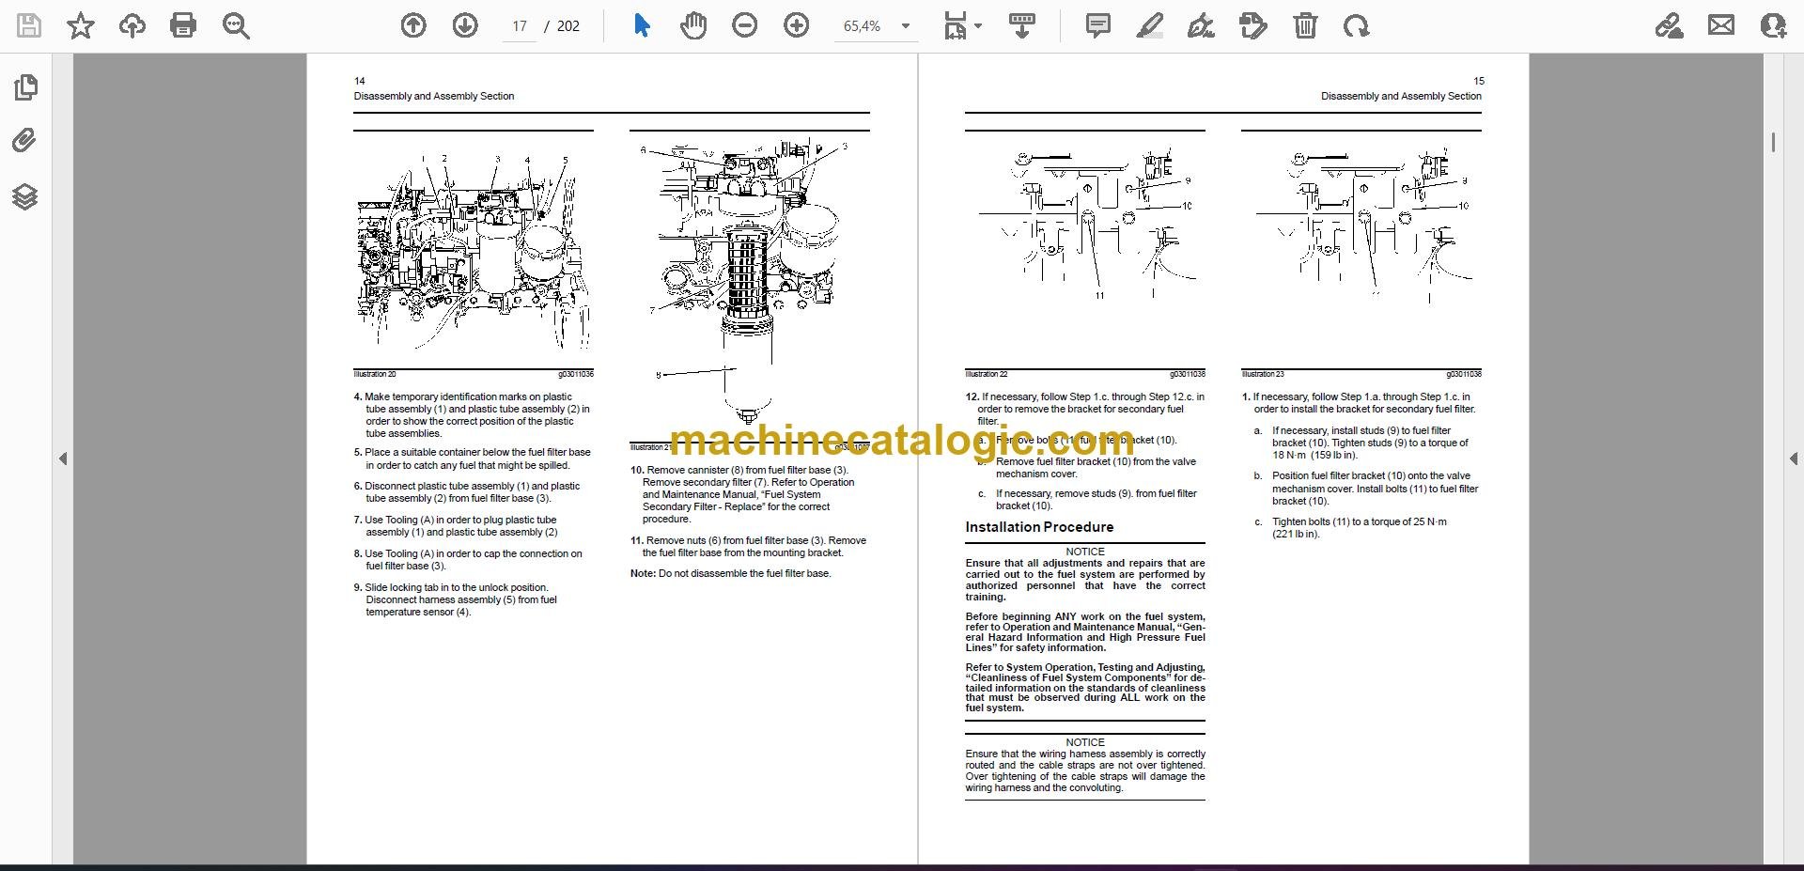Click step 11 'Remove nuts (6)' text
Viewport: 1804px width, 871px height.
(748, 547)
